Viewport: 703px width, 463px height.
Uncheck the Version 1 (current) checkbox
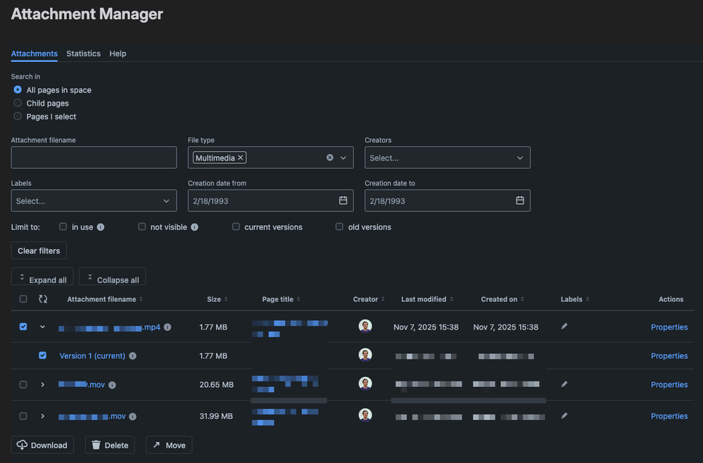[x=43, y=355]
